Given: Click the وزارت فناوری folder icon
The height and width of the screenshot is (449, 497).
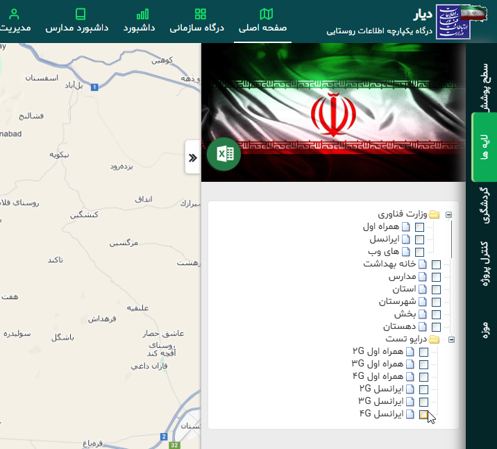Looking at the screenshot, I should click(435, 214).
